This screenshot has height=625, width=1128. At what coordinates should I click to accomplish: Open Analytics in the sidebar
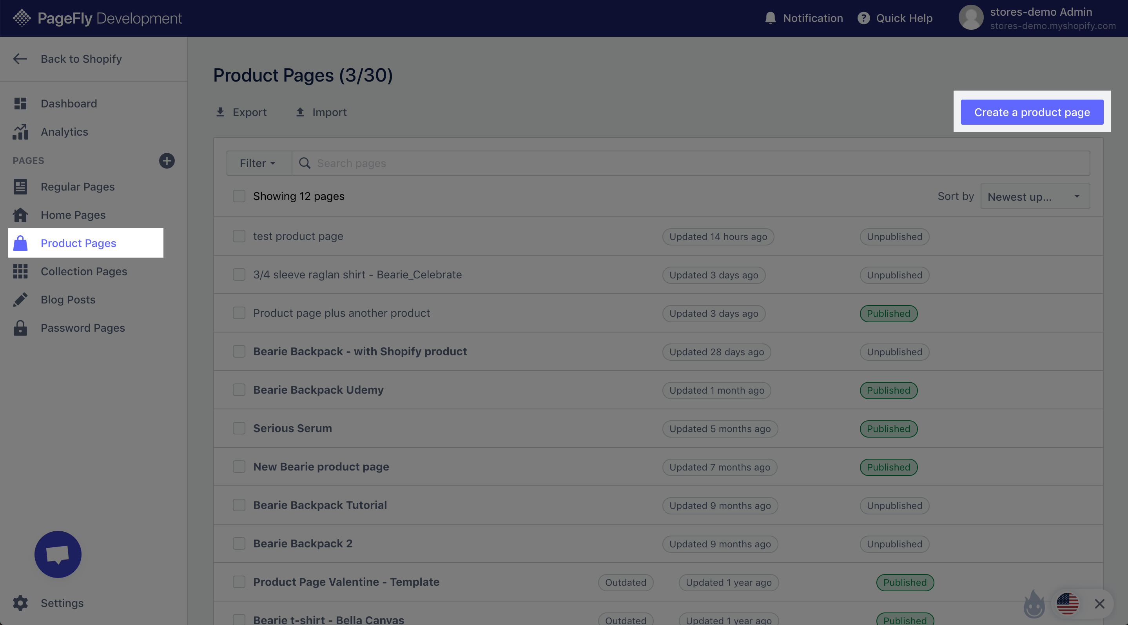[64, 131]
